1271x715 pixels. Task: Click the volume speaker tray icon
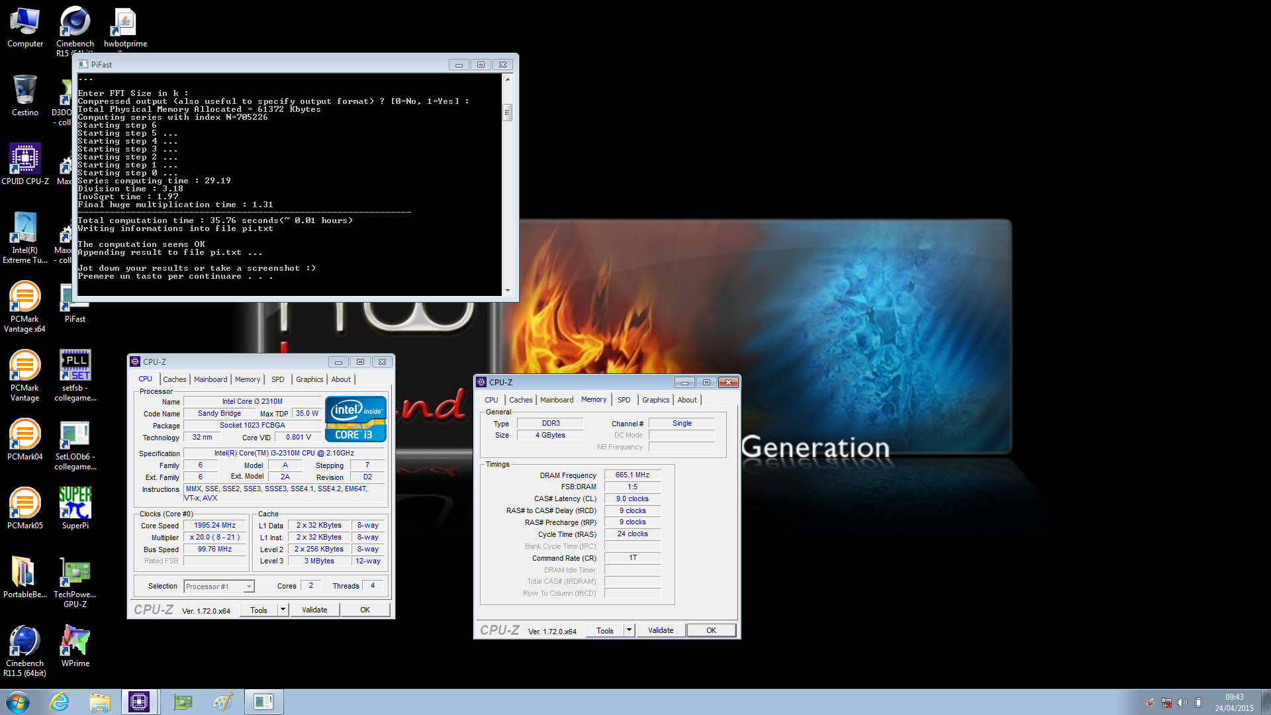click(1182, 702)
